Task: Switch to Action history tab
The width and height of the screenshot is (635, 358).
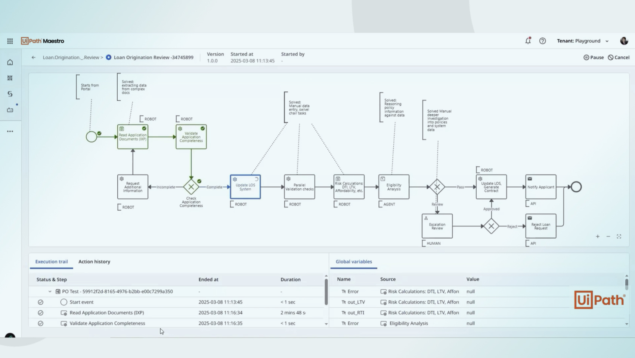Action: tap(94, 262)
